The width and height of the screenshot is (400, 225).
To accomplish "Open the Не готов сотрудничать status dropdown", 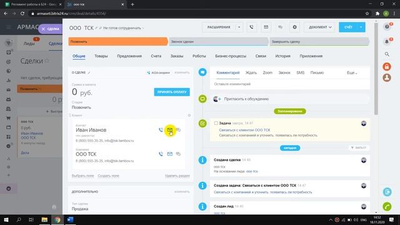I will (x=124, y=28).
